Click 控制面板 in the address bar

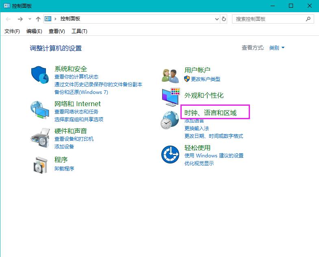pos(70,19)
